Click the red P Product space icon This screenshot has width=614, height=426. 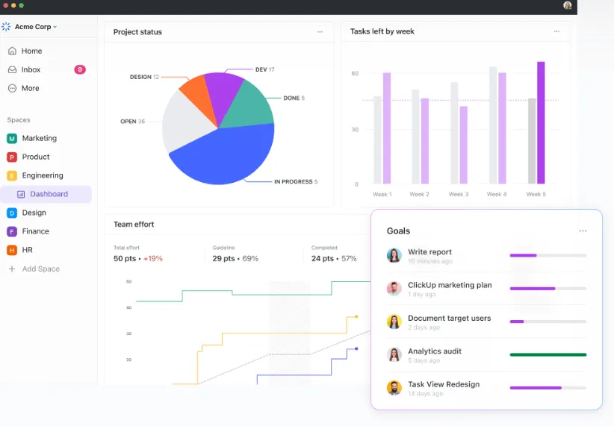pyautogui.click(x=12, y=157)
